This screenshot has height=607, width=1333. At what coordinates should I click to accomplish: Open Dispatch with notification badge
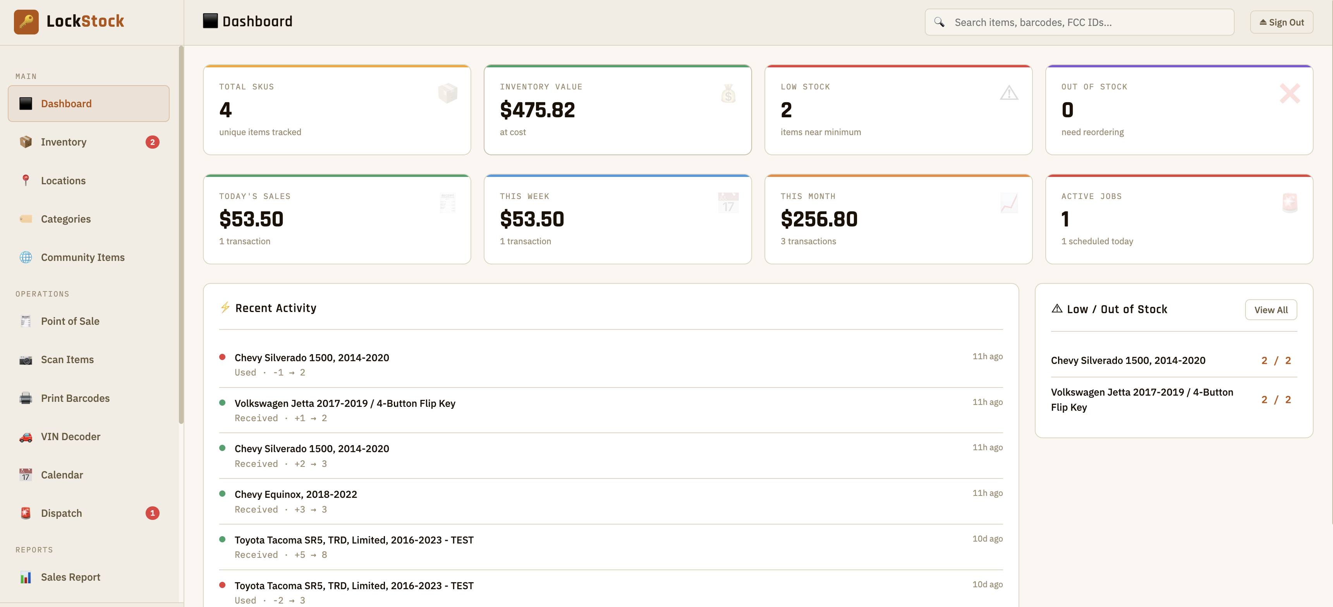(61, 513)
